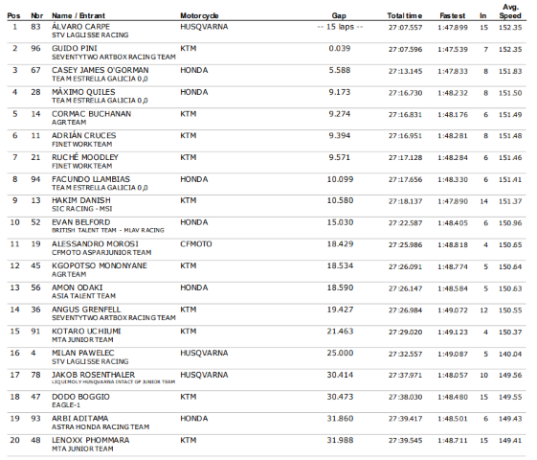Select rider name AMON ODAKI
Screen dimensions: 537x460
[x=78, y=287]
